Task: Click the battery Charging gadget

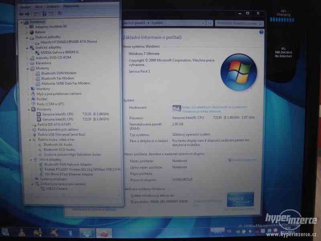Action: 282,16
